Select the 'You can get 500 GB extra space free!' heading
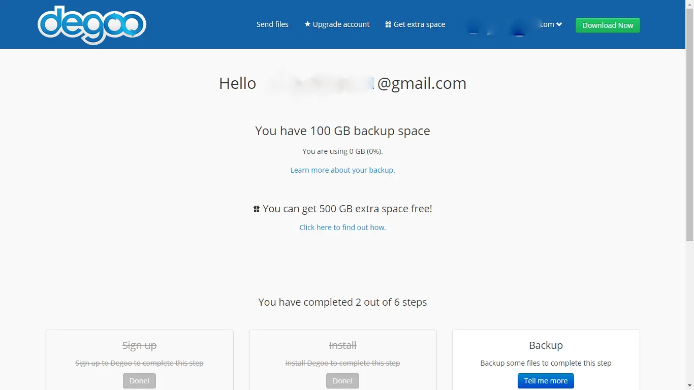The height and width of the screenshot is (390, 694). click(348, 209)
